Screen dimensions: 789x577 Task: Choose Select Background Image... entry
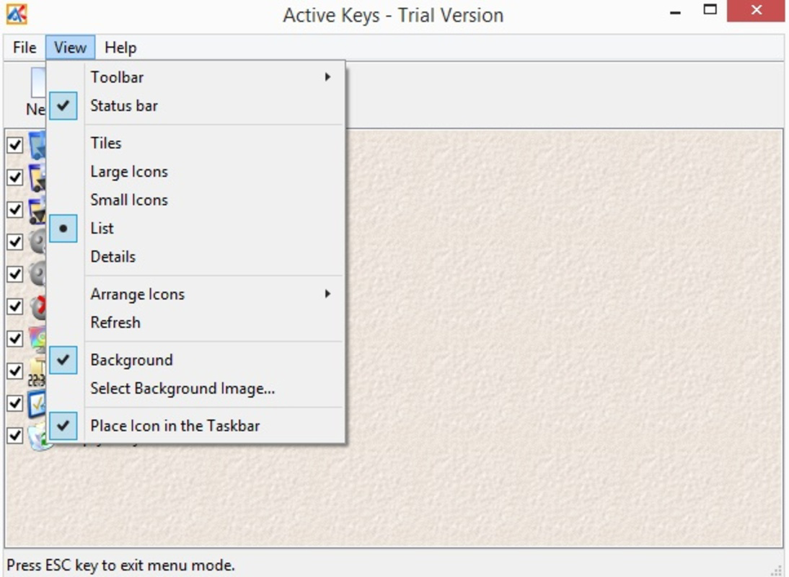pyautogui.click(x=196, y=388)
